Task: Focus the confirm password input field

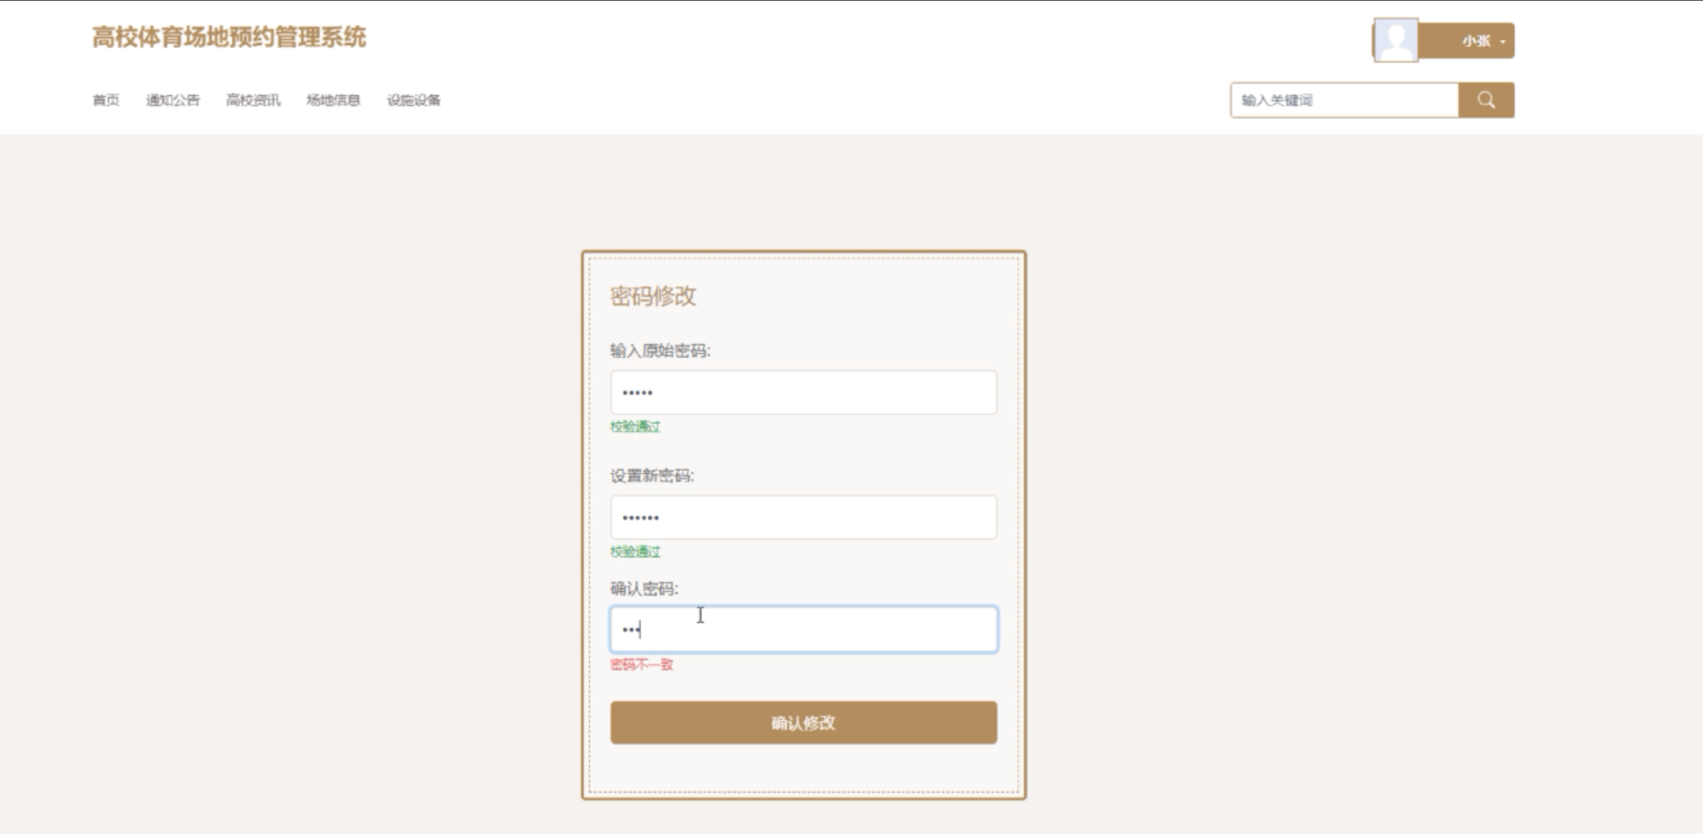Action: [x=803, y=629]
